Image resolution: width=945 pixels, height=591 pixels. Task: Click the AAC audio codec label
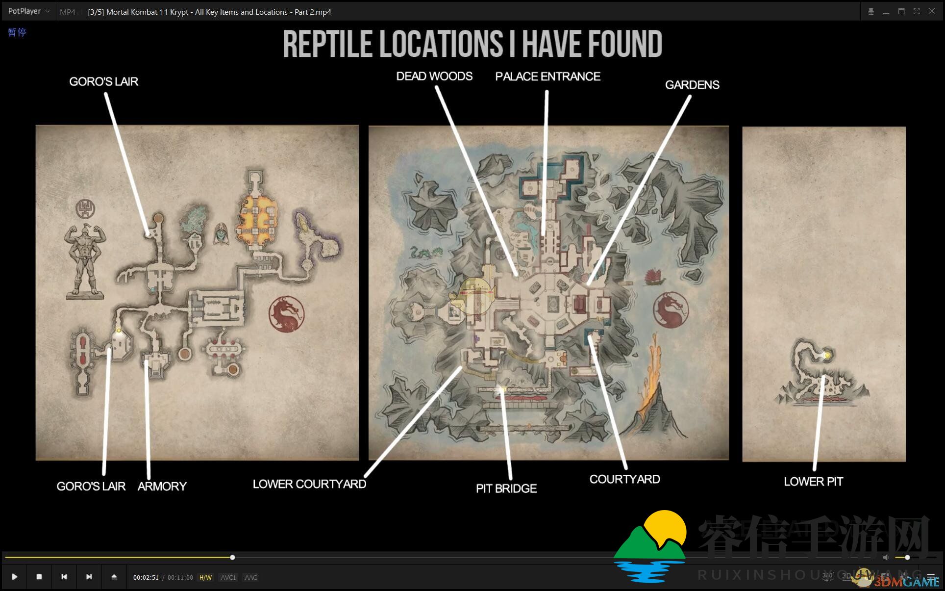point(251,577)
